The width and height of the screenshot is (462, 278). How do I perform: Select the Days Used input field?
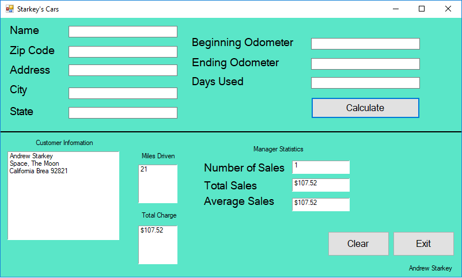pyautogui.click(x=365, y=83)
